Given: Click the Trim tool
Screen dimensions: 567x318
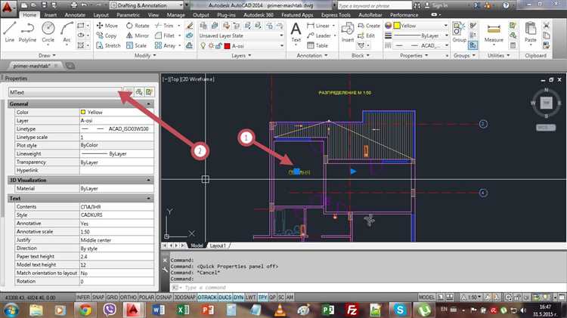Looking at the screenshot, I should (x=164, y=26).
